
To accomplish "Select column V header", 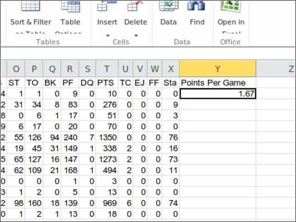I will pyautogui.click(x=140, y=69).
